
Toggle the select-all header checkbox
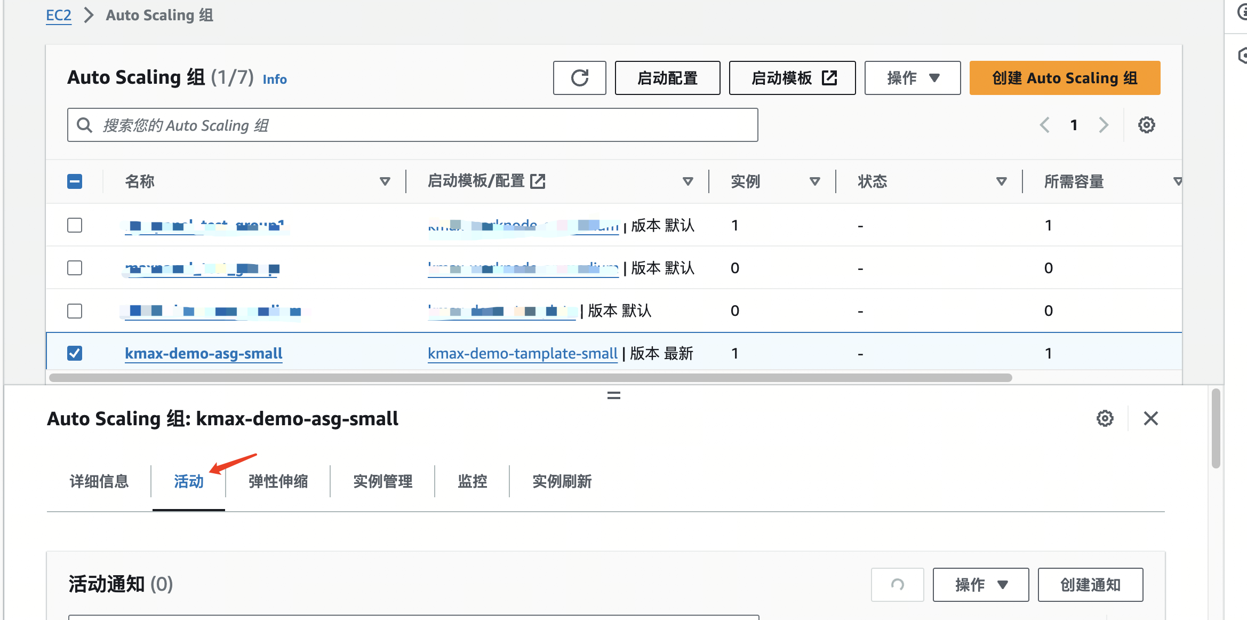(75, 181)
